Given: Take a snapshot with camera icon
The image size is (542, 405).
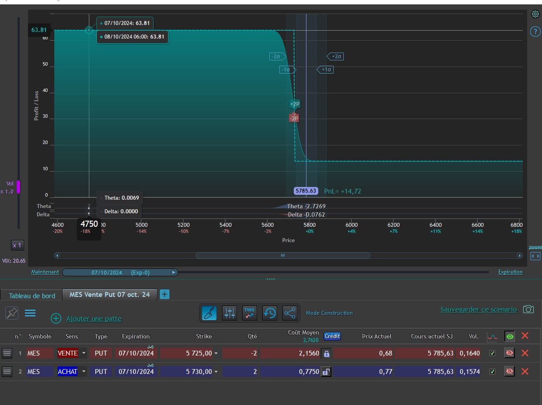Looking at the screenshot, I should pyautogui.click(x=528, y=310).
